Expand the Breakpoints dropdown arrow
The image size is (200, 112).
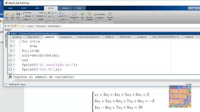point(74,20)
